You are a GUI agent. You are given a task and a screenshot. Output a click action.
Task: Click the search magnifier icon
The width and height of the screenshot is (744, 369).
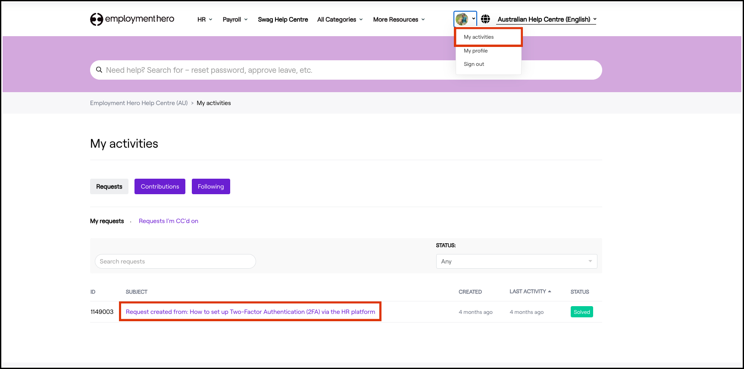[x=99, y=70]
